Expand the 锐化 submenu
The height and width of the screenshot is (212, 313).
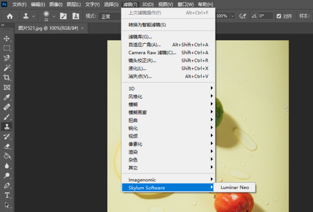pyautogui.click(x=168, y=128)
